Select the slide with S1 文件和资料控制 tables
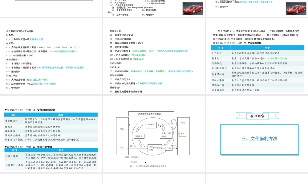The width and height of the screenshot is (308, 184). [51, 134]
